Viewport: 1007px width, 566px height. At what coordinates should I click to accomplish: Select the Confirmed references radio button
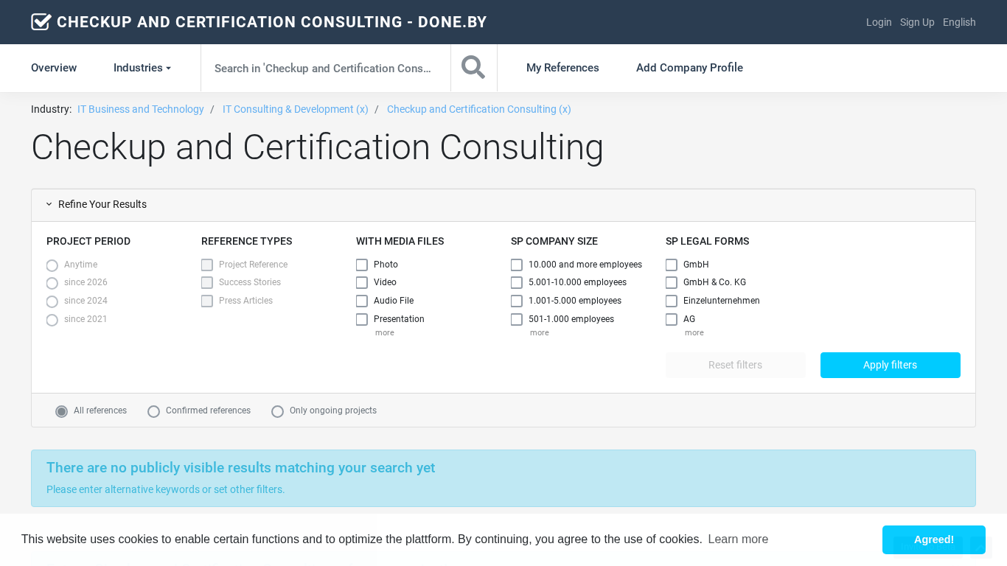(154, 411)
